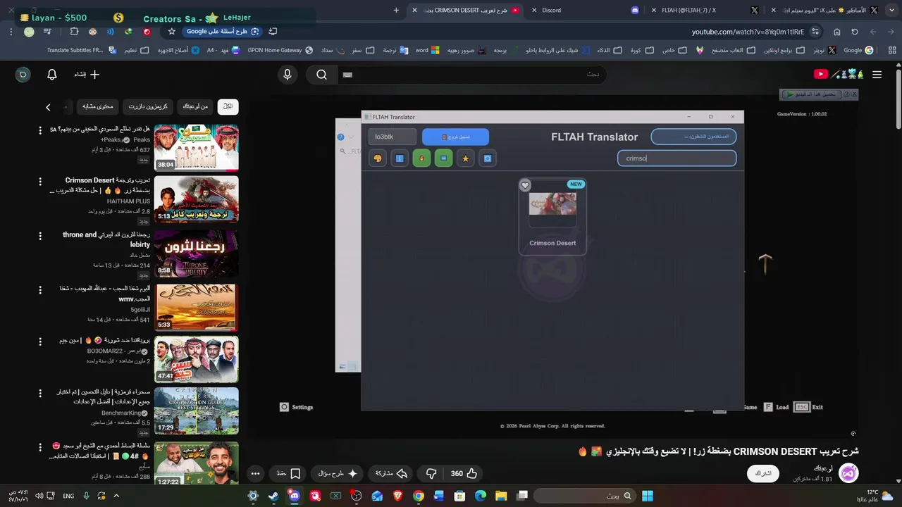The image size is (902, 507).
Task: Open the YouTube account avatar menu
Action: 23,75
